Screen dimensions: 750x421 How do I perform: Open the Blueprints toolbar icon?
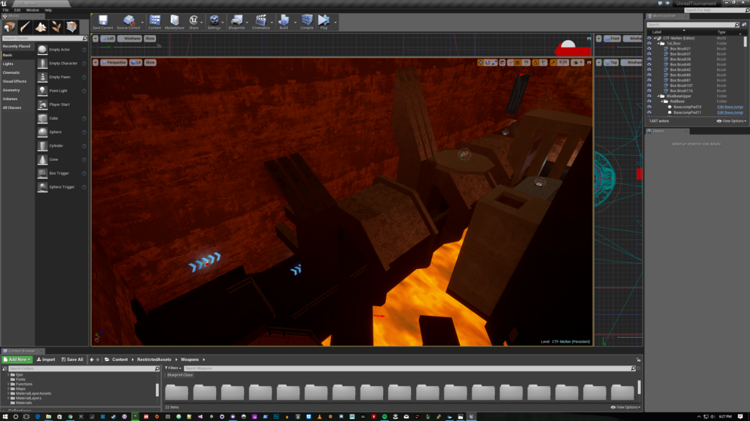coord(237,22)
